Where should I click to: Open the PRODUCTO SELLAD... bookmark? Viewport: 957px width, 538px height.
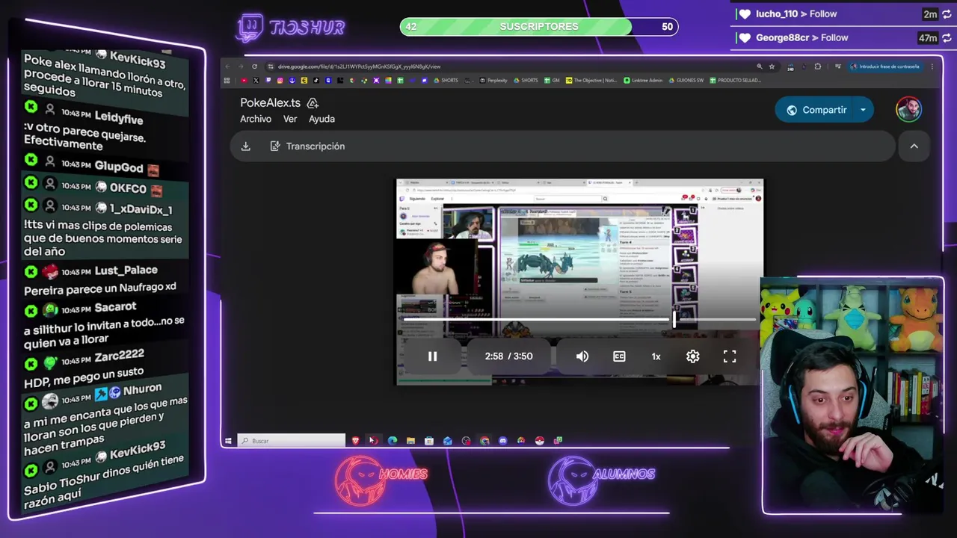[736, 80]
